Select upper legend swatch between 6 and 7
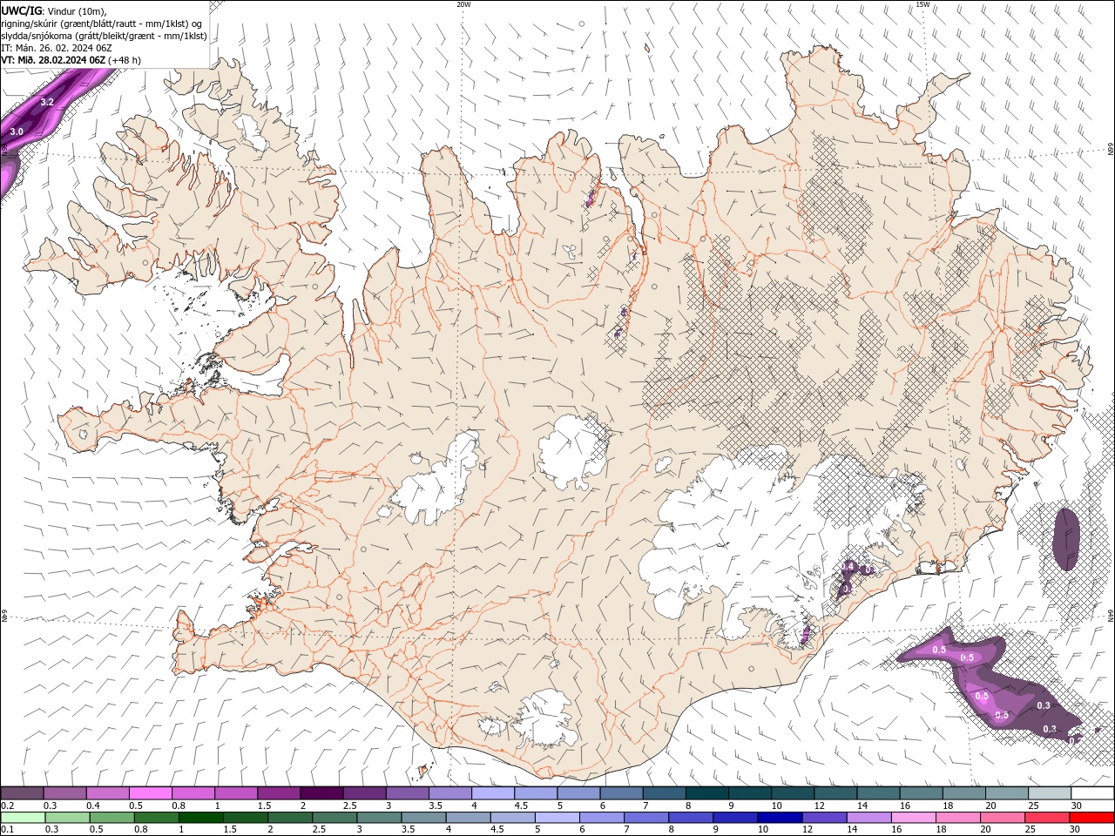1115x836 pixels. [x=621, y=792]
